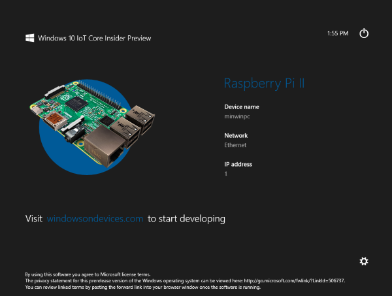This screenshot has width=392, height=296.
Task: Open the power options icon
Action: point(364,33)
